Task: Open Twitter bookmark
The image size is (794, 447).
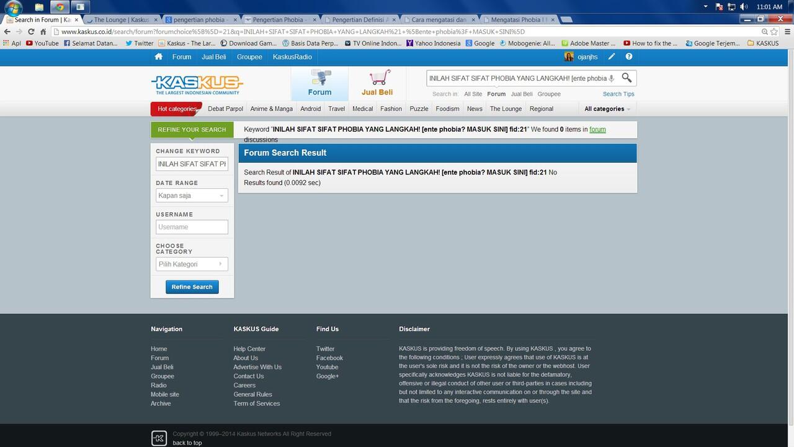Action: click(x=139, y=43)
